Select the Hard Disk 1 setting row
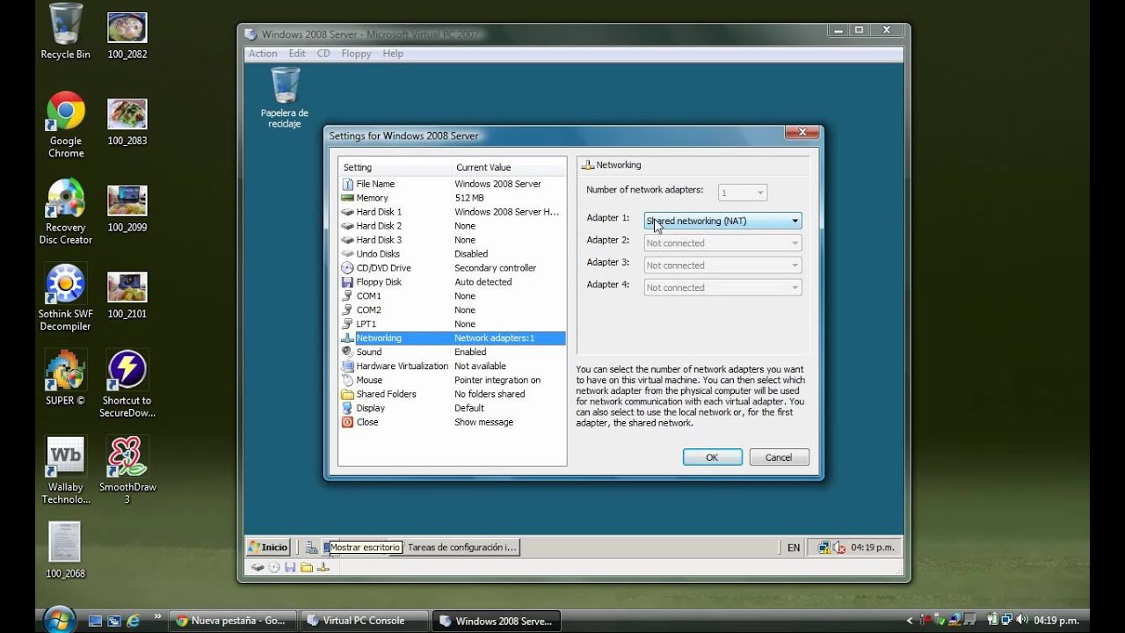1125x633 pixels. [453, 212]
